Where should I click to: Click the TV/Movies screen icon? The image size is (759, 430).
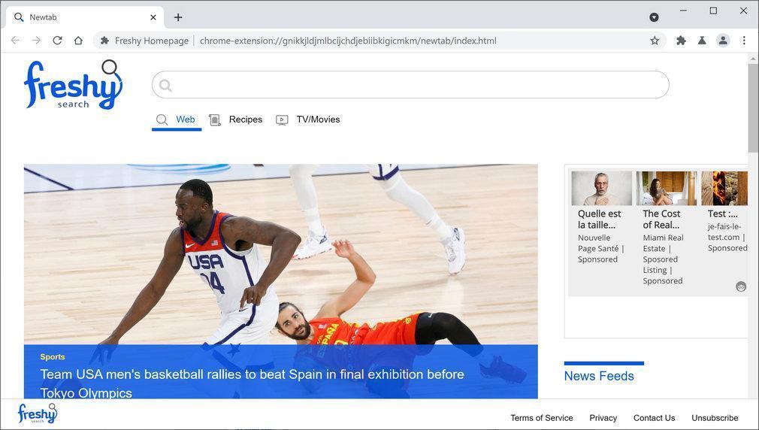(282, 120)
